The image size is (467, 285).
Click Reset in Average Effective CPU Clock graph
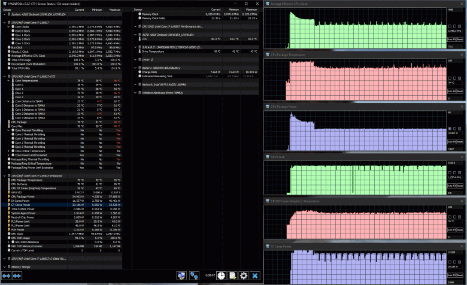[460, 40]
